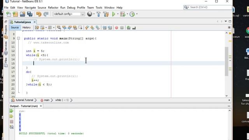Switch to Source view
Image resolution: width=249 pixels, height=140 pixels.
click(x=15, y=28)
